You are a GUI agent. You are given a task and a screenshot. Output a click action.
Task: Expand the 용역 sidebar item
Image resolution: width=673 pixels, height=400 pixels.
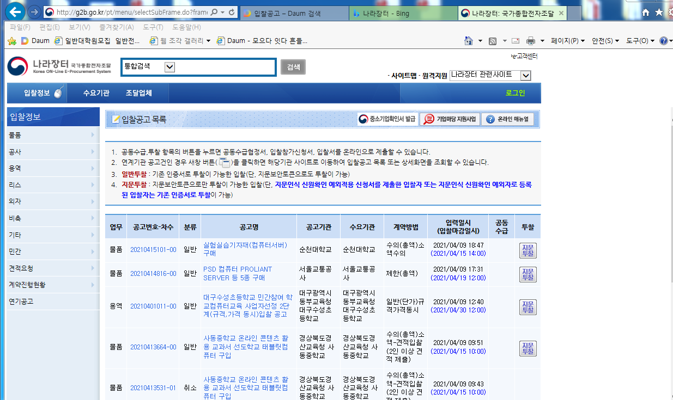tap(52, 168)
